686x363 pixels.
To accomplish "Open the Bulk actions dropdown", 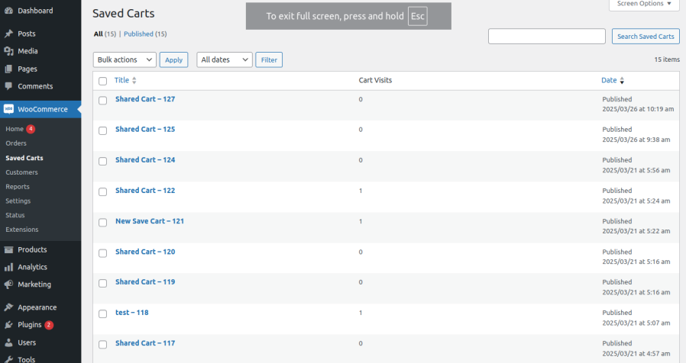I will [x=125, y=59].
